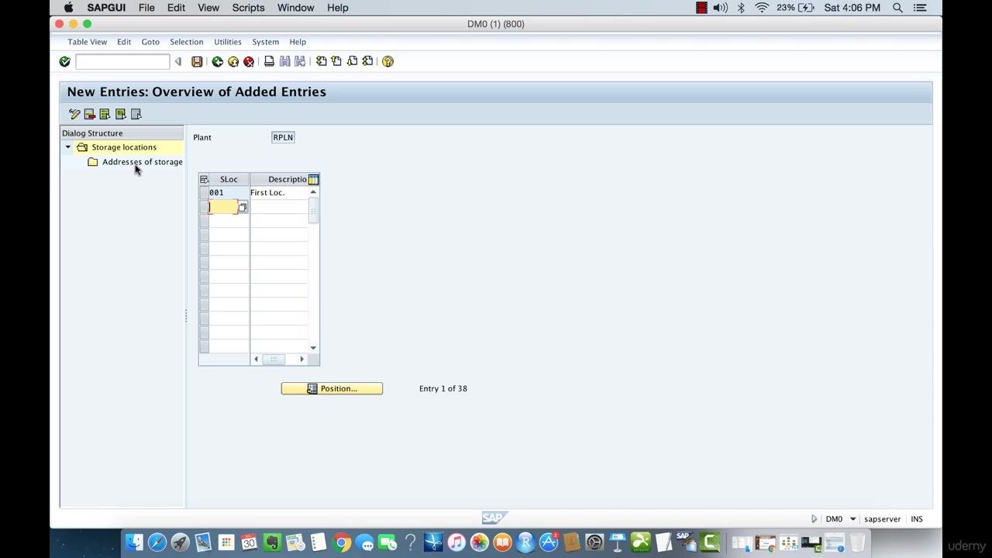Save entries with the floppy disk icon
Viewport: 992px width, 558px height.
click(197, 61)
